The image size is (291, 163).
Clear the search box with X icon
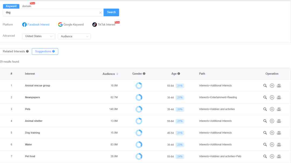coord(101,13)
